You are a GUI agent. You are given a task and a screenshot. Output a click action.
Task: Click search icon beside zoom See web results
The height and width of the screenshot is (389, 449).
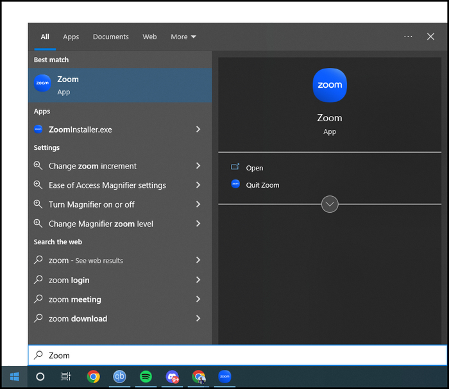[38, 260]
